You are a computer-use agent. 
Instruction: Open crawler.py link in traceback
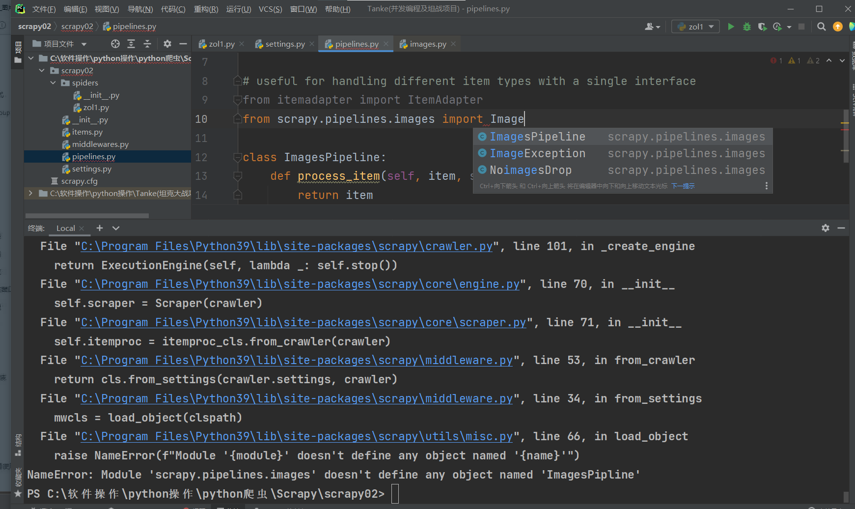coord(287,246)
